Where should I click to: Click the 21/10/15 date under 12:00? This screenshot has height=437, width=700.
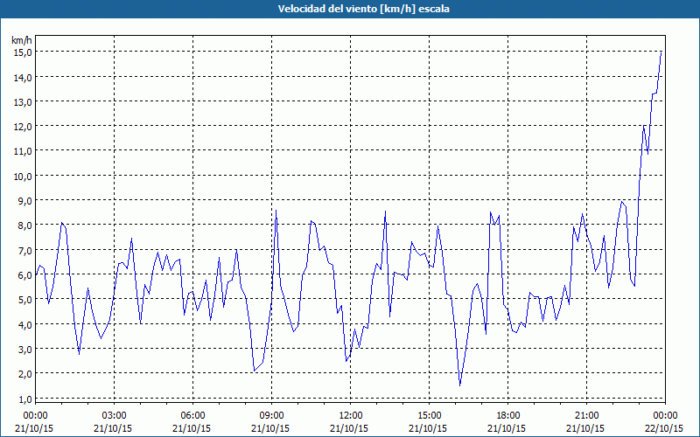pos(349,428)
